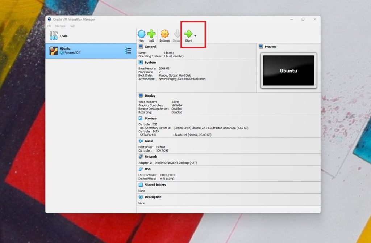Click the Shared folders section icon
The height and width of the screenshot is (243, 371).
click(141, 185)
